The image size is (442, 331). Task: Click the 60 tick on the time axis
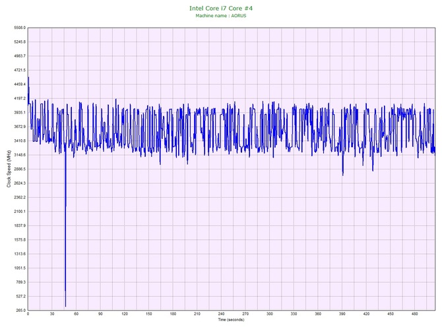coord(76,314)
